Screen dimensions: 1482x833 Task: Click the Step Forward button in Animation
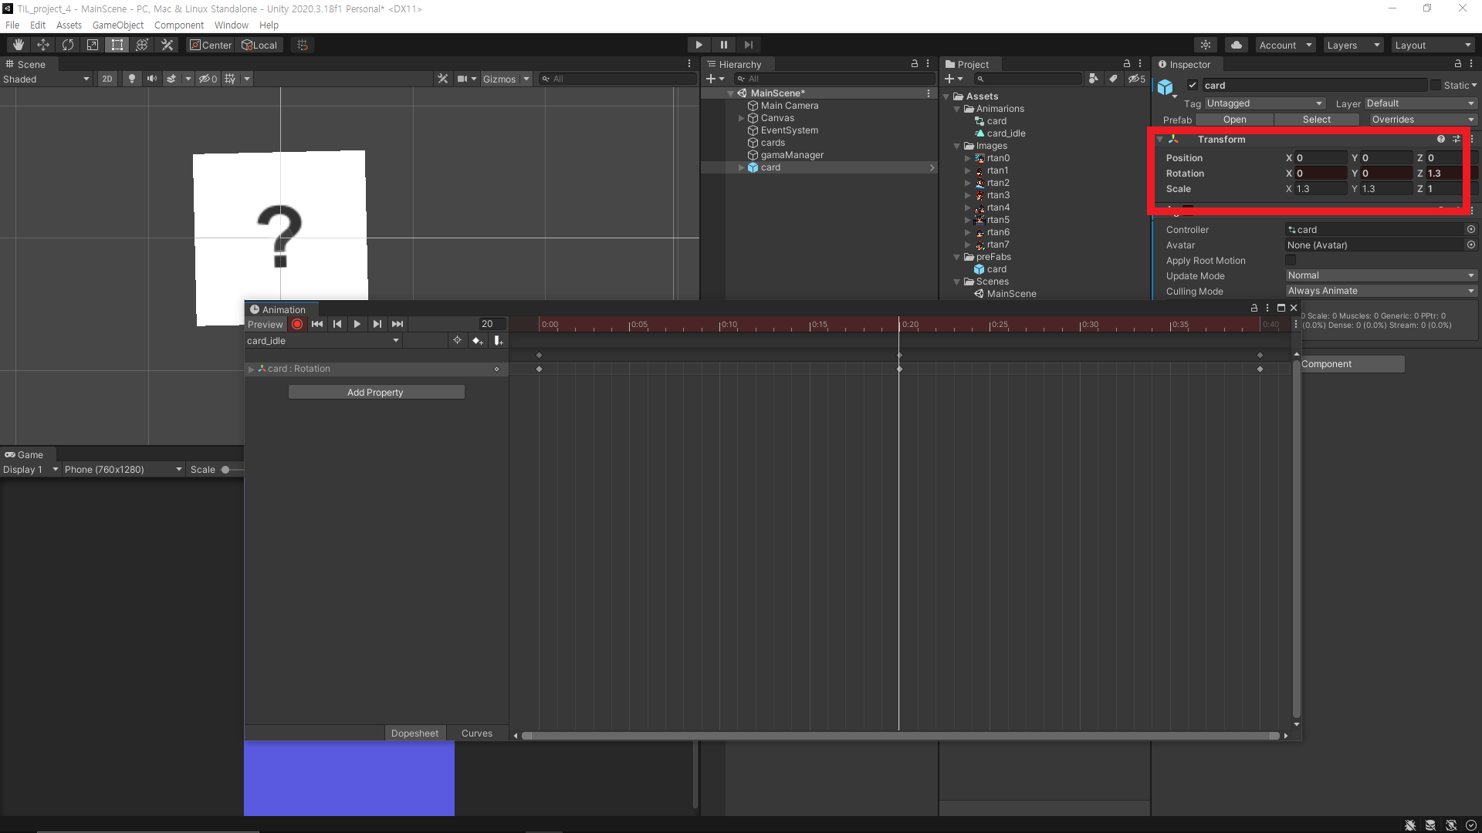tap(377, 323)
